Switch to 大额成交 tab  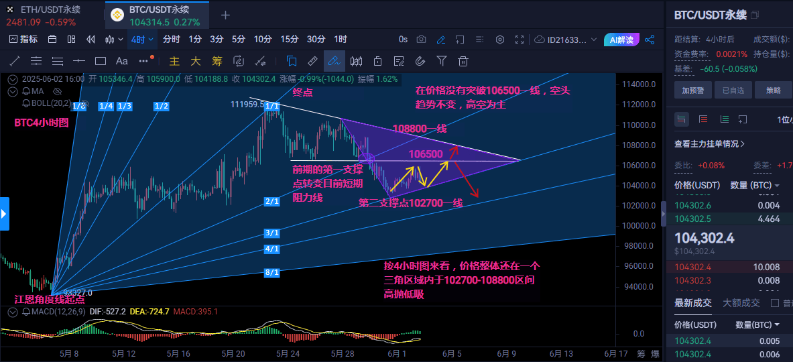(x=741, y=303)
